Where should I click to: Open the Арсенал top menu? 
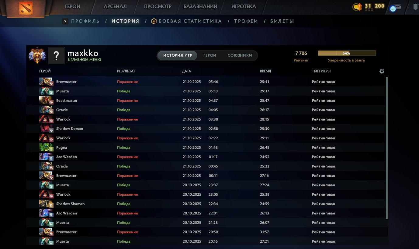coord(115,6)
